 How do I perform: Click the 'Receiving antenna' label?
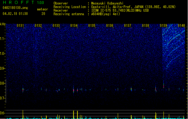pyautogui.click(x=69, y=14)
